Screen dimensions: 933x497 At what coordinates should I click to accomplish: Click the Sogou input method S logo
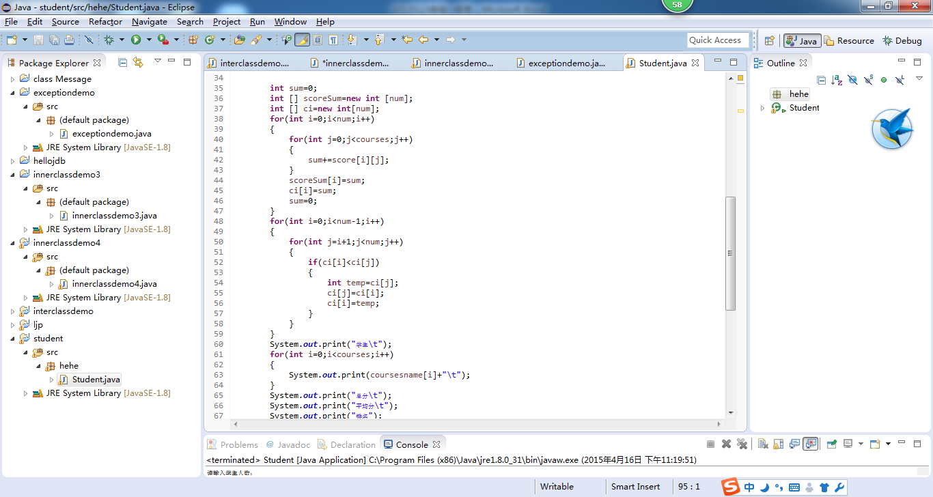point(731,487)
